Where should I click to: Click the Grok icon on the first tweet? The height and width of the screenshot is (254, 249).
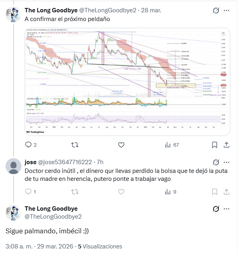coord(216,10)
